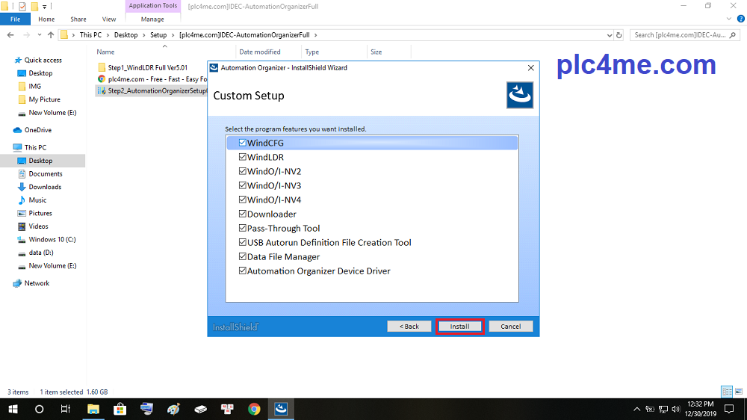Open the recent locations dropdown arrow
Image resolution: width=747 pixels, height=420 pixels.
click(39, 34)
